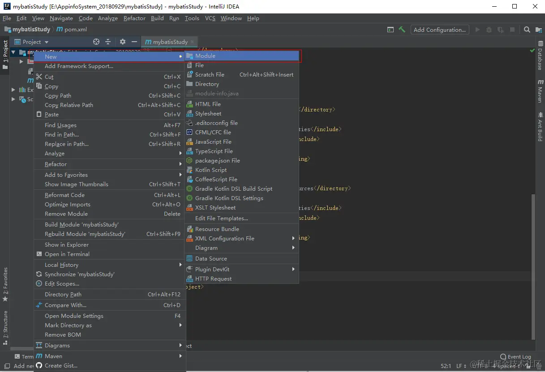
Task: Click the GitHub icon for Create Gist
Action: [39, 366]
